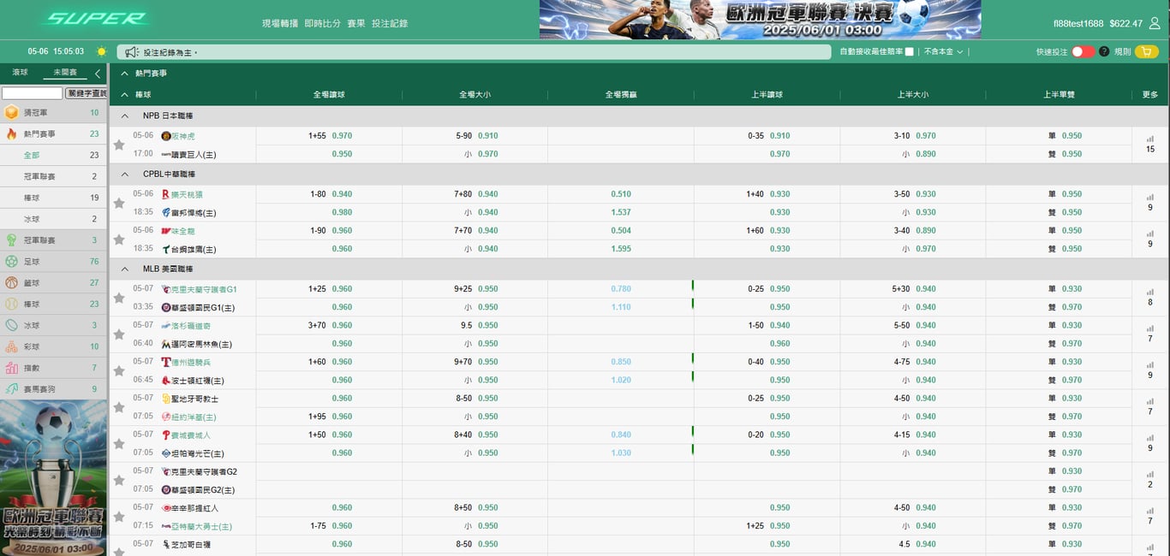
Task: Select 全部 under 熱門賽事
Action: [x=54, y=155]
